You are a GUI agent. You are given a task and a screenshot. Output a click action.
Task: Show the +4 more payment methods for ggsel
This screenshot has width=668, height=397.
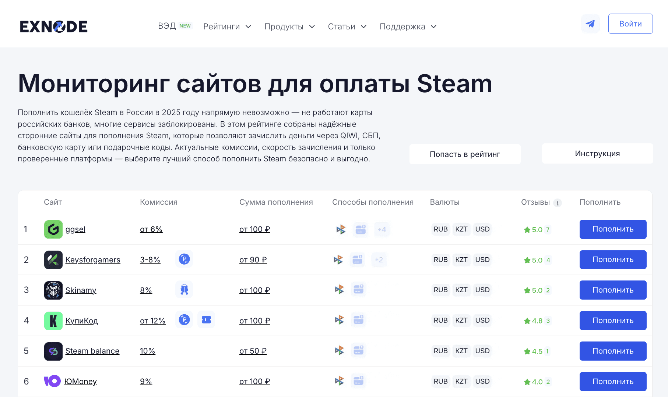(x=382, y=229)
